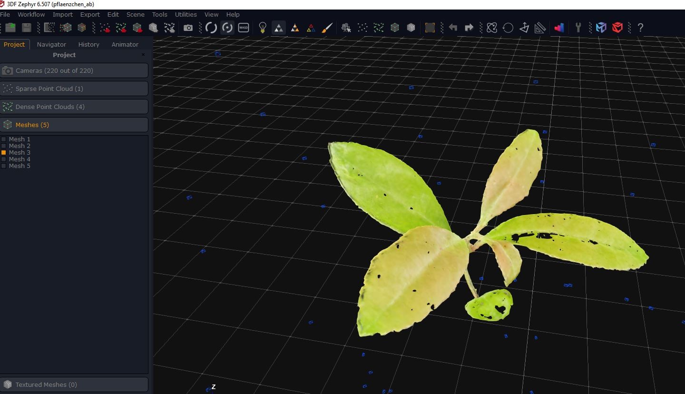Click the camera screenshot icon in toolbar
Viewport: 685px width, 394px height.
click(x=188, y=28)
